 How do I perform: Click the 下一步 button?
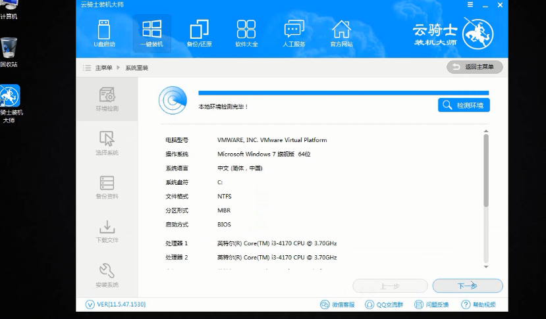[x=468, y=286]
